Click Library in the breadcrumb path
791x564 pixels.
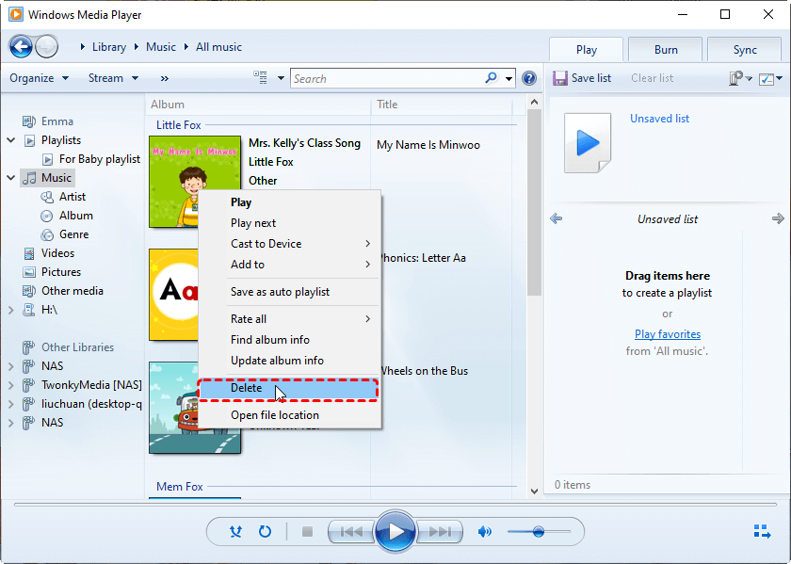point(109,47)
